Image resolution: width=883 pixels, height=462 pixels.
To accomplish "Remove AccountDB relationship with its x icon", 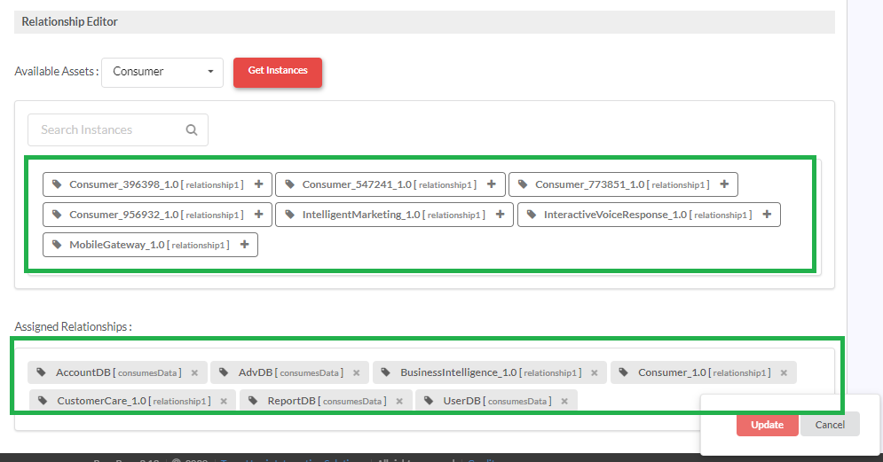I will pyautogui.click(x=194, y=372).
